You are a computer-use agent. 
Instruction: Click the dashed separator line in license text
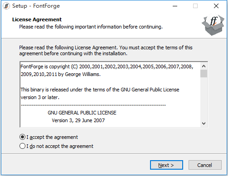click(93, 105)
